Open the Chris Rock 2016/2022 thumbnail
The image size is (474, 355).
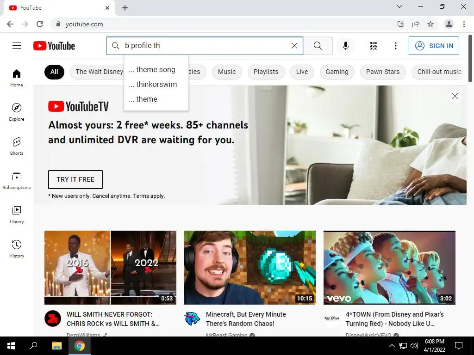click(110, 268)
